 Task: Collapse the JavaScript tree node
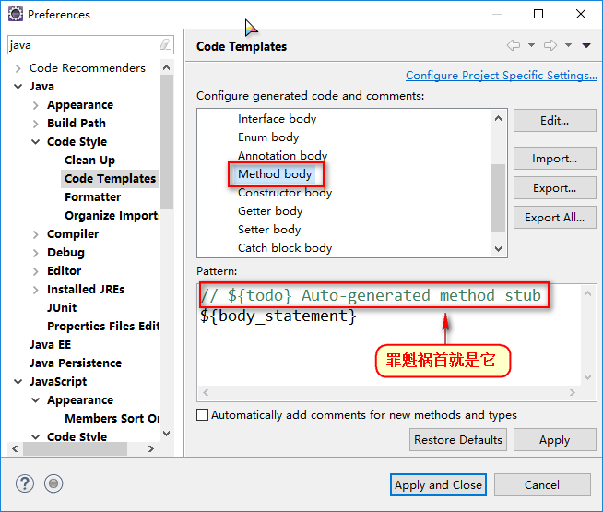click(x=18, y=382)
